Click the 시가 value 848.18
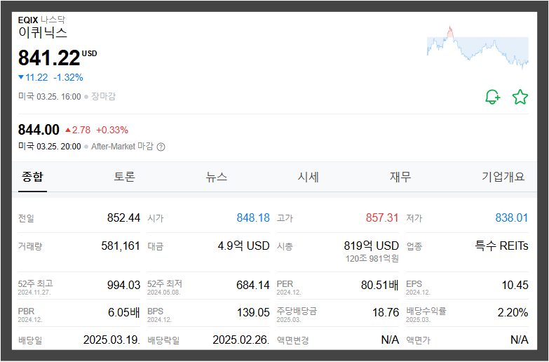The height and width of the screenshot is (362, 549). coord(253,217)
